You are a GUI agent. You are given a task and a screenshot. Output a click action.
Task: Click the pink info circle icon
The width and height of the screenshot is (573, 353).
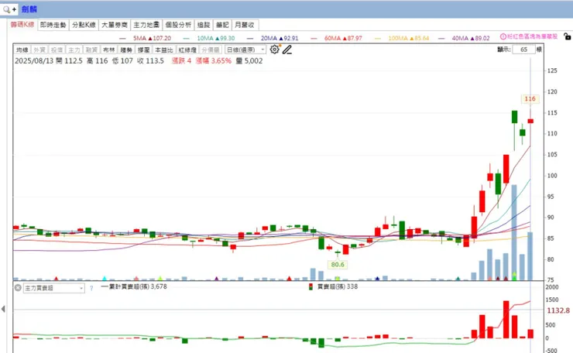[503, 36]
